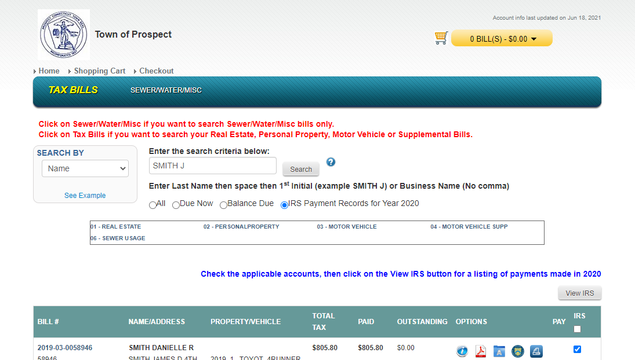This screenshot has width=635, height=360.
Task: Toggle the IRS header select-all checkbox
Action: [577, 329]
